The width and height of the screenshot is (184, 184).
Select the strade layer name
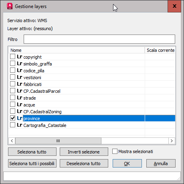pyautogui.click(x=30, y=98)
